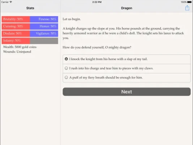
Task: Click the Vigilance 50% stat bar
Action: coord(44,34)
